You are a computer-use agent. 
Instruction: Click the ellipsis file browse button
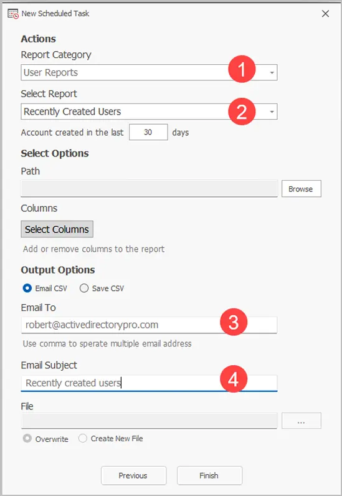(x=301, y=421)
